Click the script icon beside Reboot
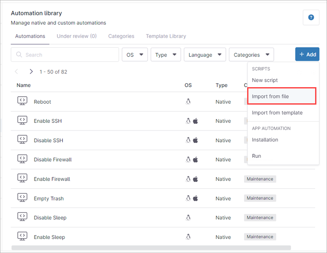The height and width of the screenshot is (253, 327). [23, 101]
